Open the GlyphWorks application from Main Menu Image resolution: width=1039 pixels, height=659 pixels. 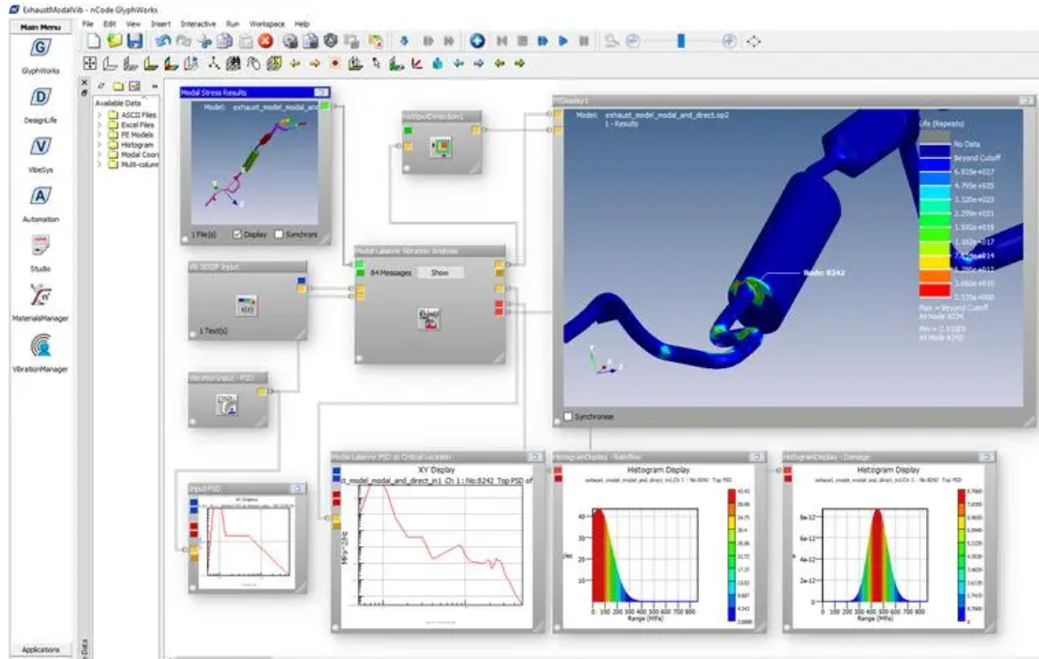click(x=41, y=48)
